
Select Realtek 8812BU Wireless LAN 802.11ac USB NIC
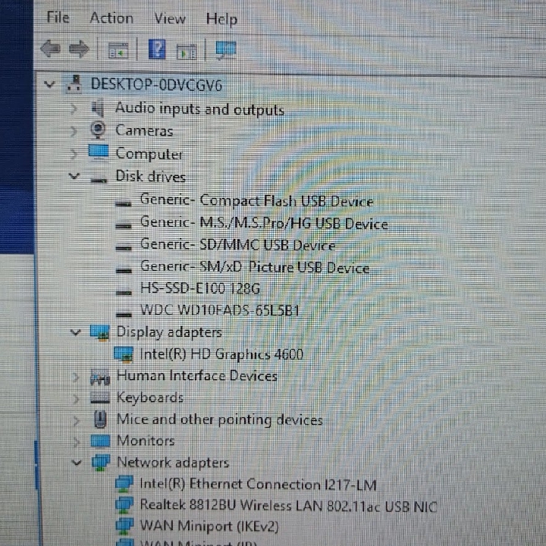(x=288, y=506)
